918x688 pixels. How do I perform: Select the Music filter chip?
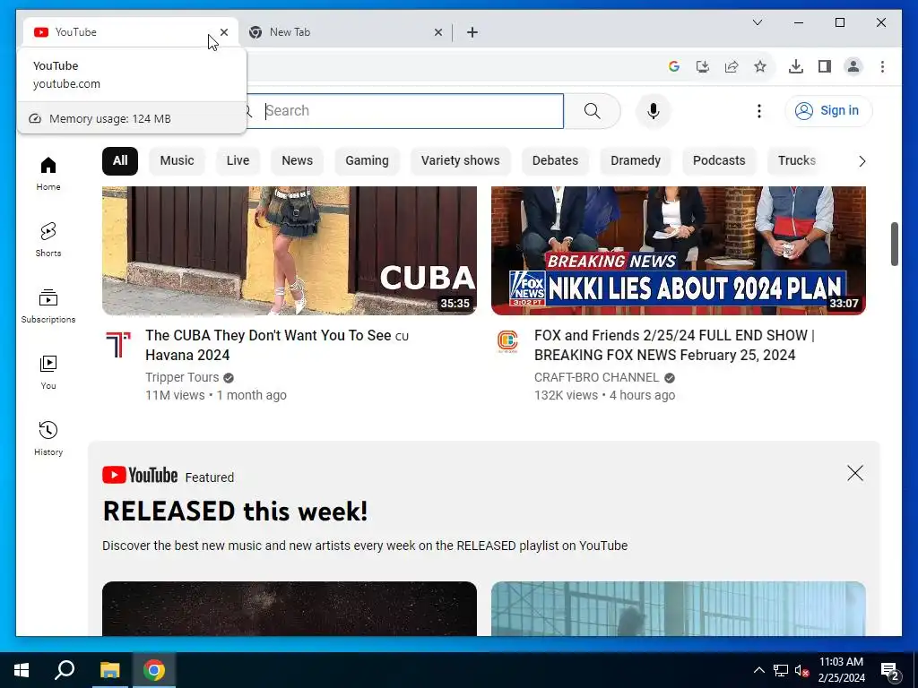click(177, 161)
